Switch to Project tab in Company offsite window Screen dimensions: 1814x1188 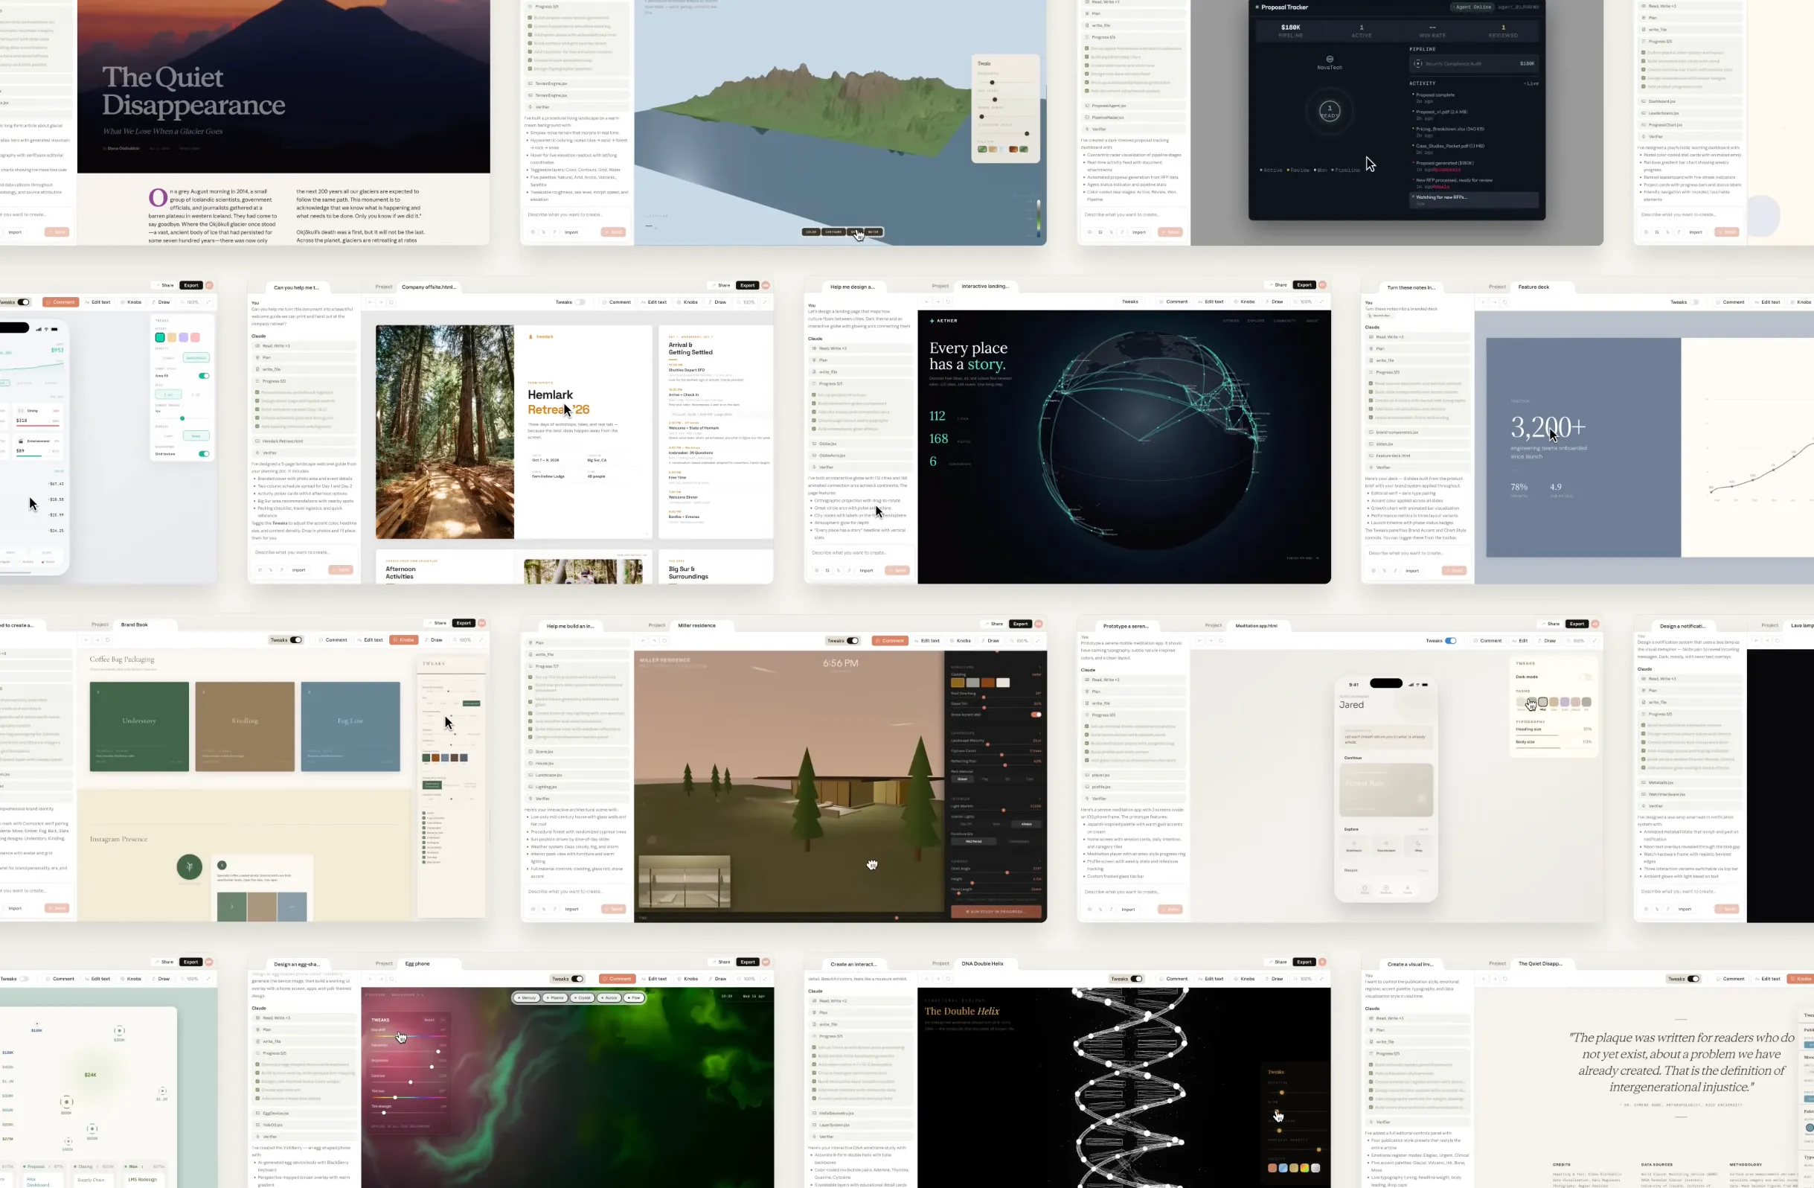[x=383, y=287]
